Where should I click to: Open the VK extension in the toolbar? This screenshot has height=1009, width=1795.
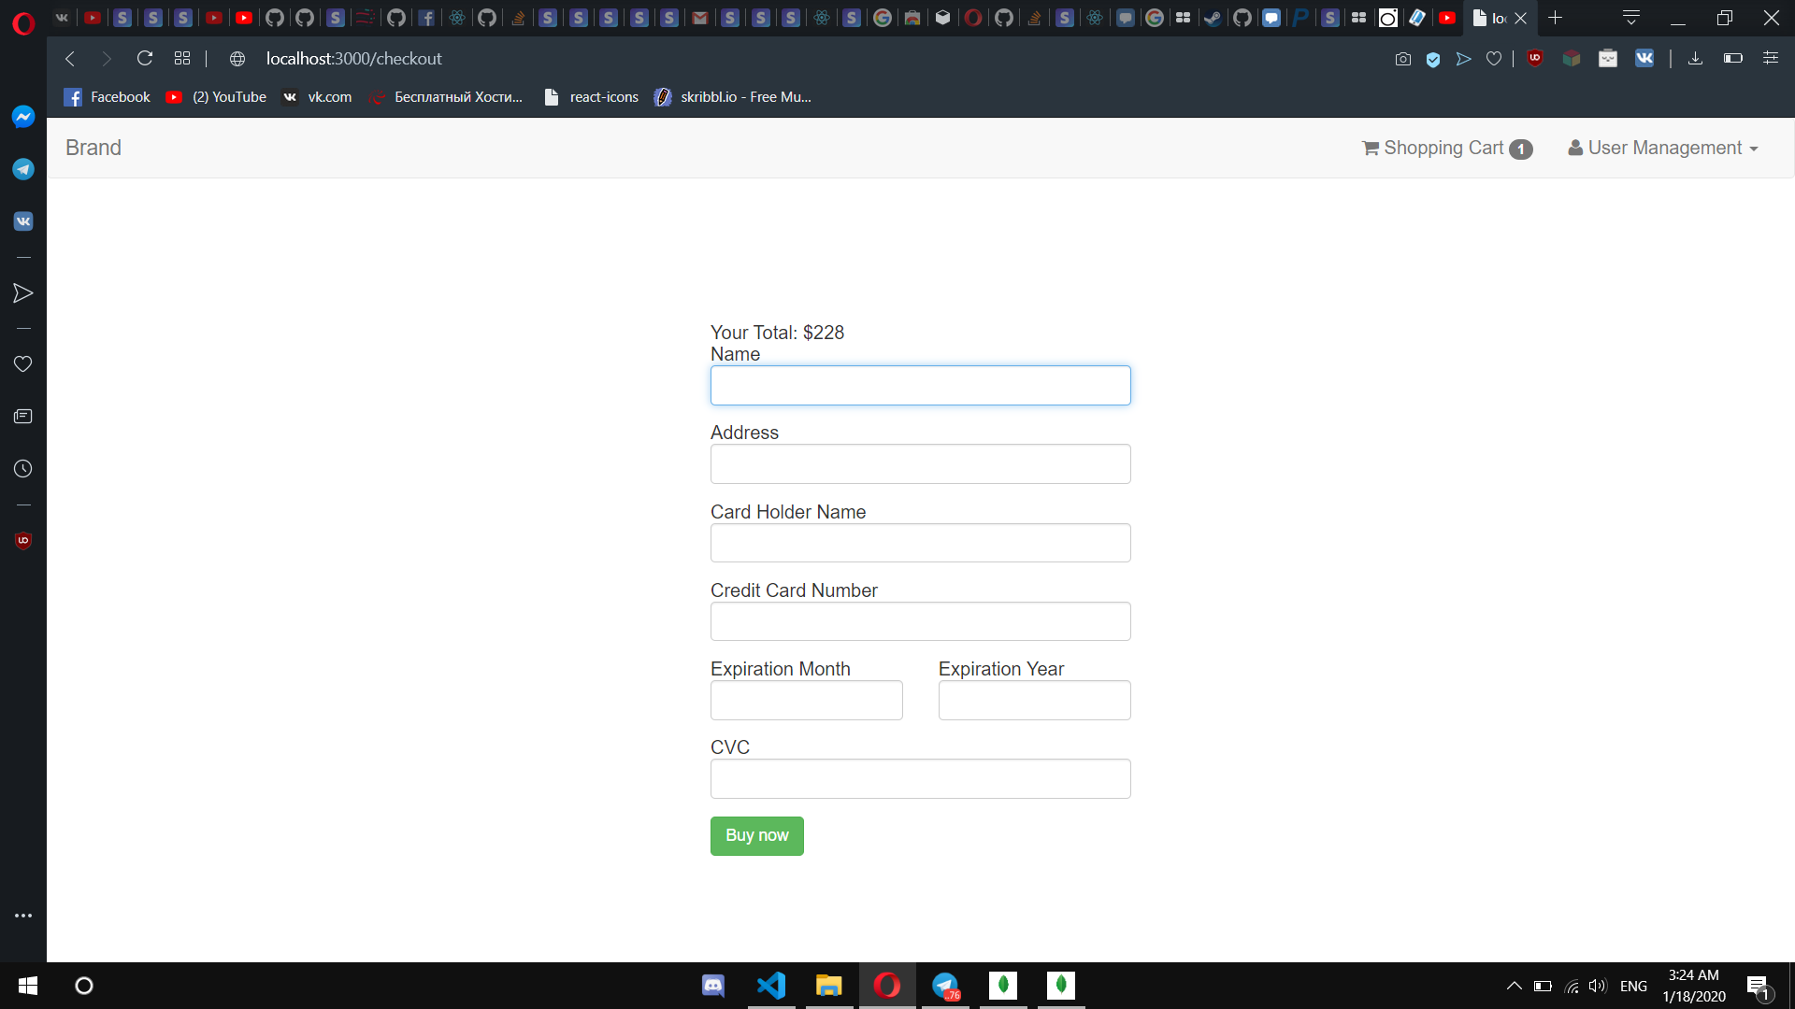tap(1644, 58)
